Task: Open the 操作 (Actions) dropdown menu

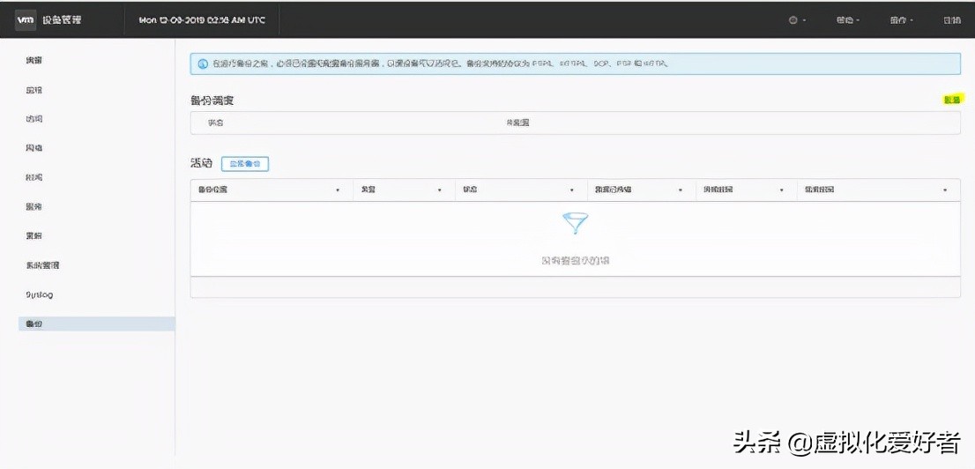Action: click(x=901, y=20)
